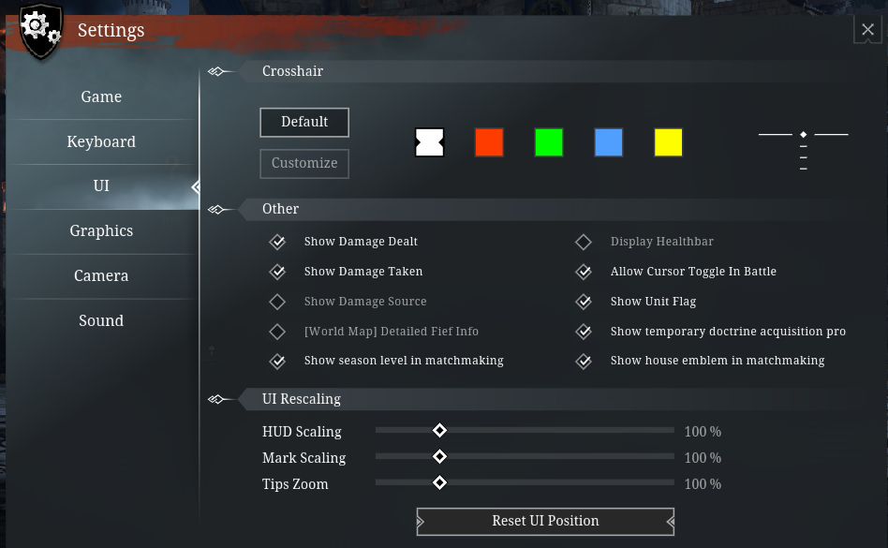Click the UI Rescaling section header

[x=302, y=399]
